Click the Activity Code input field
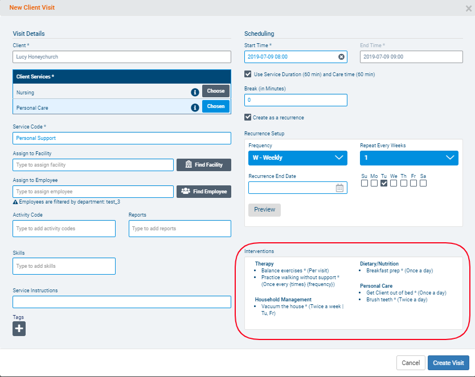Viewport: 475px width, 377px height. coord(64,229)
